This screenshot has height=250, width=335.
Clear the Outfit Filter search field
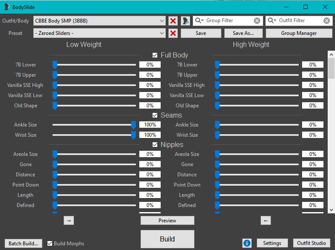[x=326, y=20]
